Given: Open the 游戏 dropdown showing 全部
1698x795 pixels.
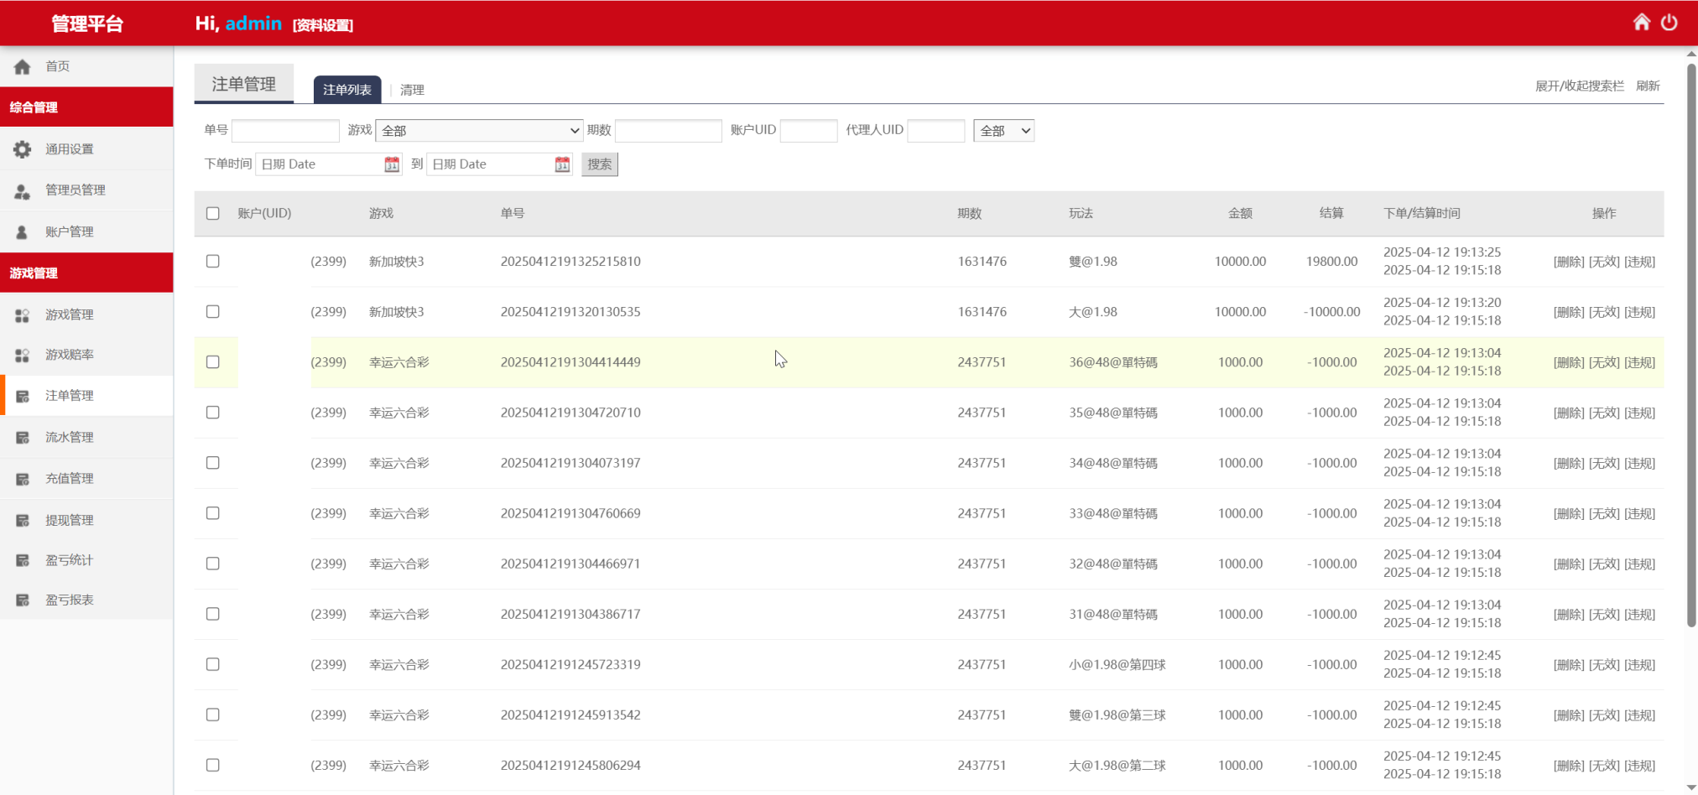Looking at the screenshot, I should point(478,130).
